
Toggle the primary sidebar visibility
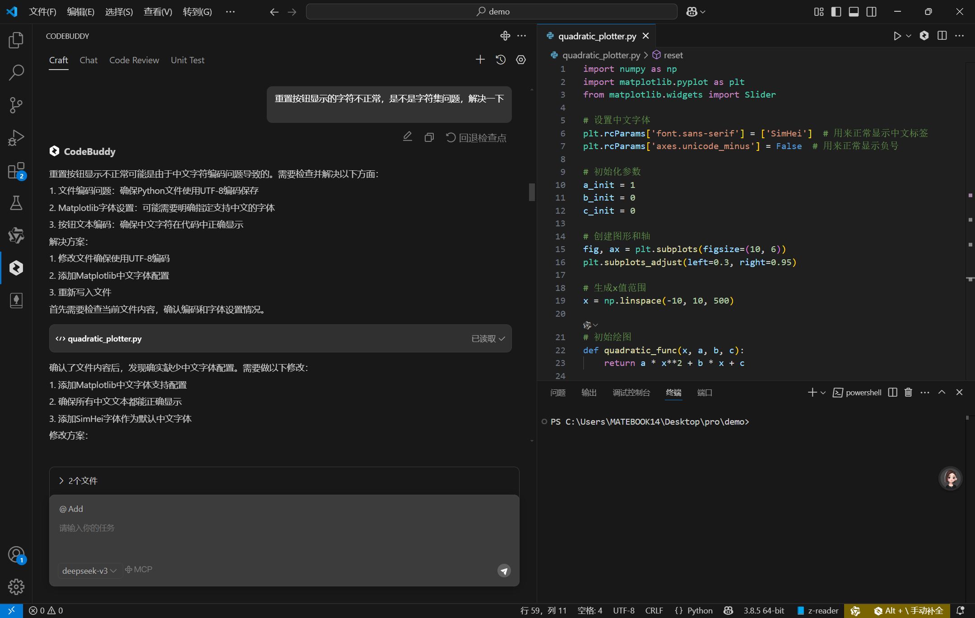(836, 12)
